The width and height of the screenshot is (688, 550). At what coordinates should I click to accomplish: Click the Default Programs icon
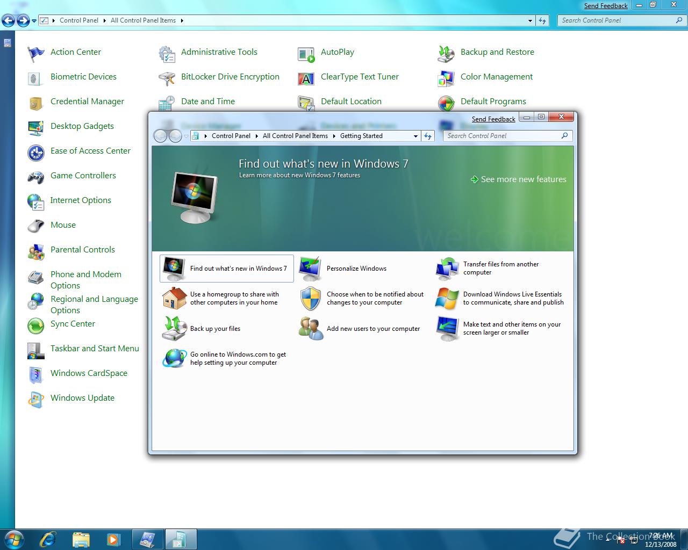[x=446, y=103]
